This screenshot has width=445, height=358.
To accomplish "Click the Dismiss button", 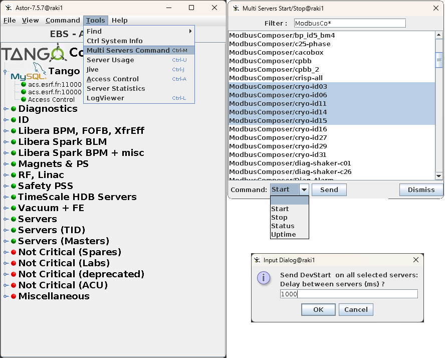I will [421, 190].
